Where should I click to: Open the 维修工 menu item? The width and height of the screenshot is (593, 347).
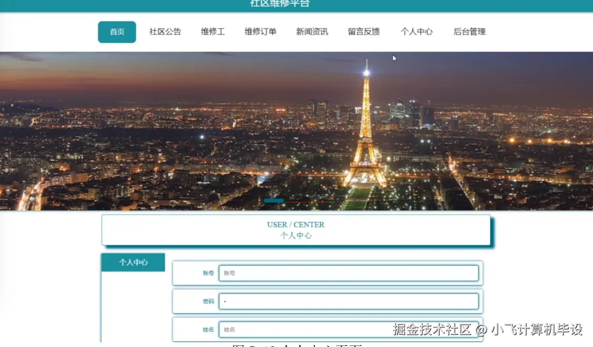coord(213,32)
